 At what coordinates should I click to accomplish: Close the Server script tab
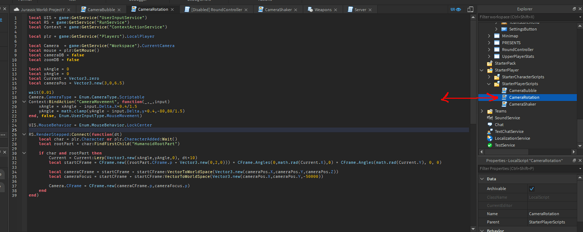[x=371, y=10]
